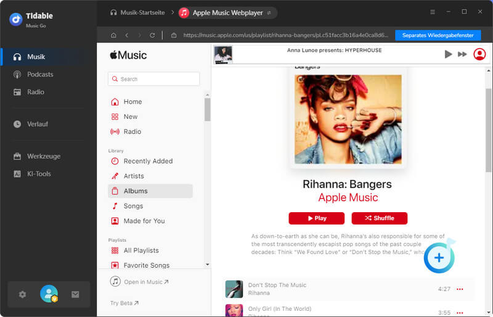Viewport: 493px width, 317px height.
Task: Click the main page vertical scrollbar
Action: (488, 130)
